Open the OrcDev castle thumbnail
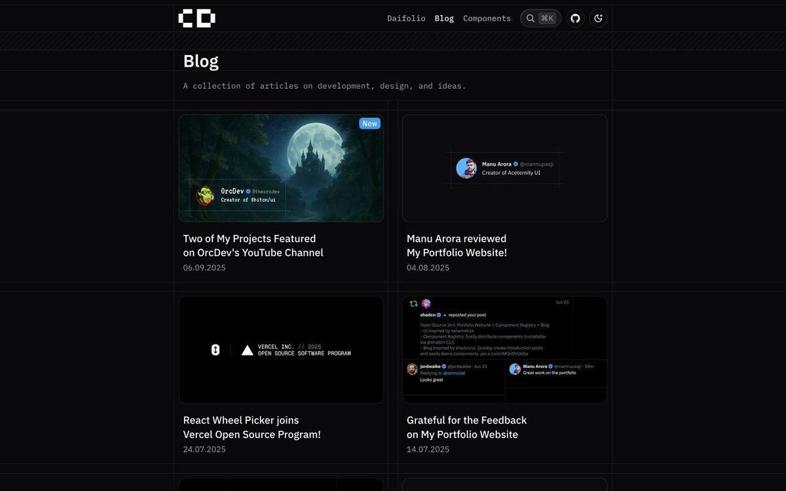The height and width of the screenshot is (491, 786). coord(281,168)
